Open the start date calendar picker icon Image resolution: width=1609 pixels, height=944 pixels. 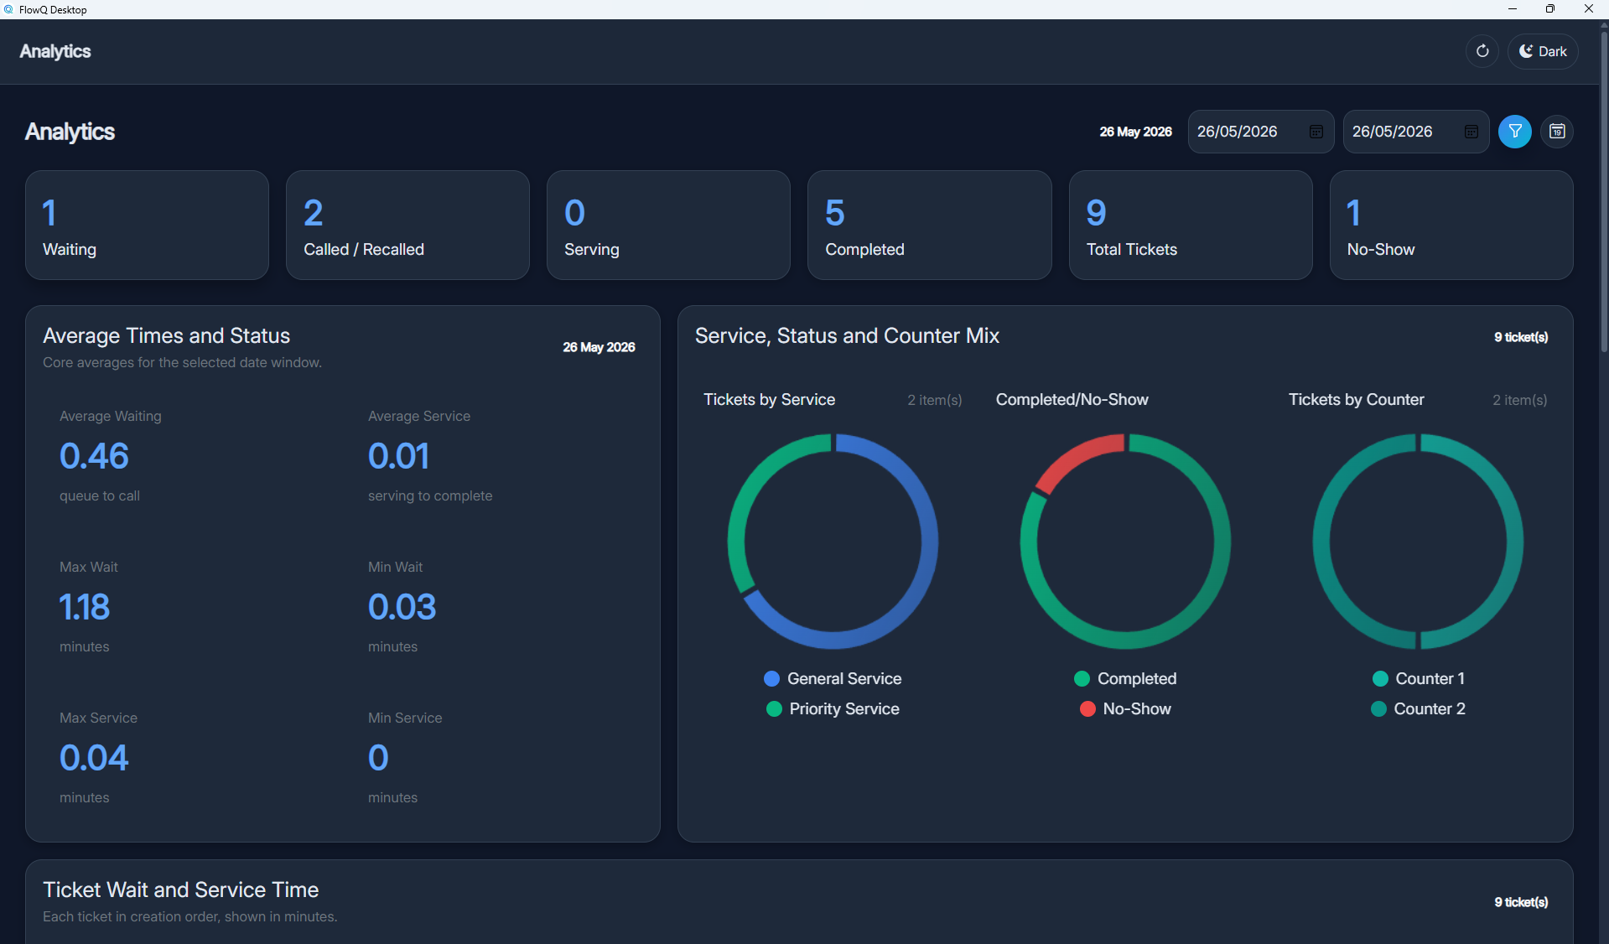click(1316, 132)
